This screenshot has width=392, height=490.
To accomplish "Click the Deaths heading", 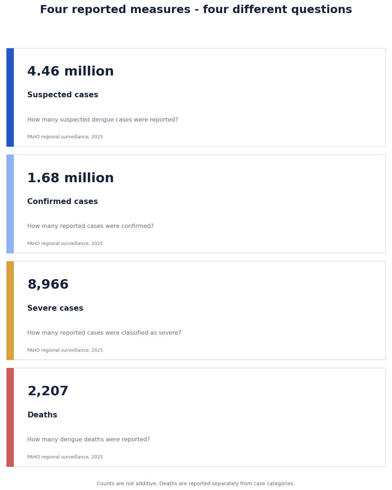I will point(42,415).
